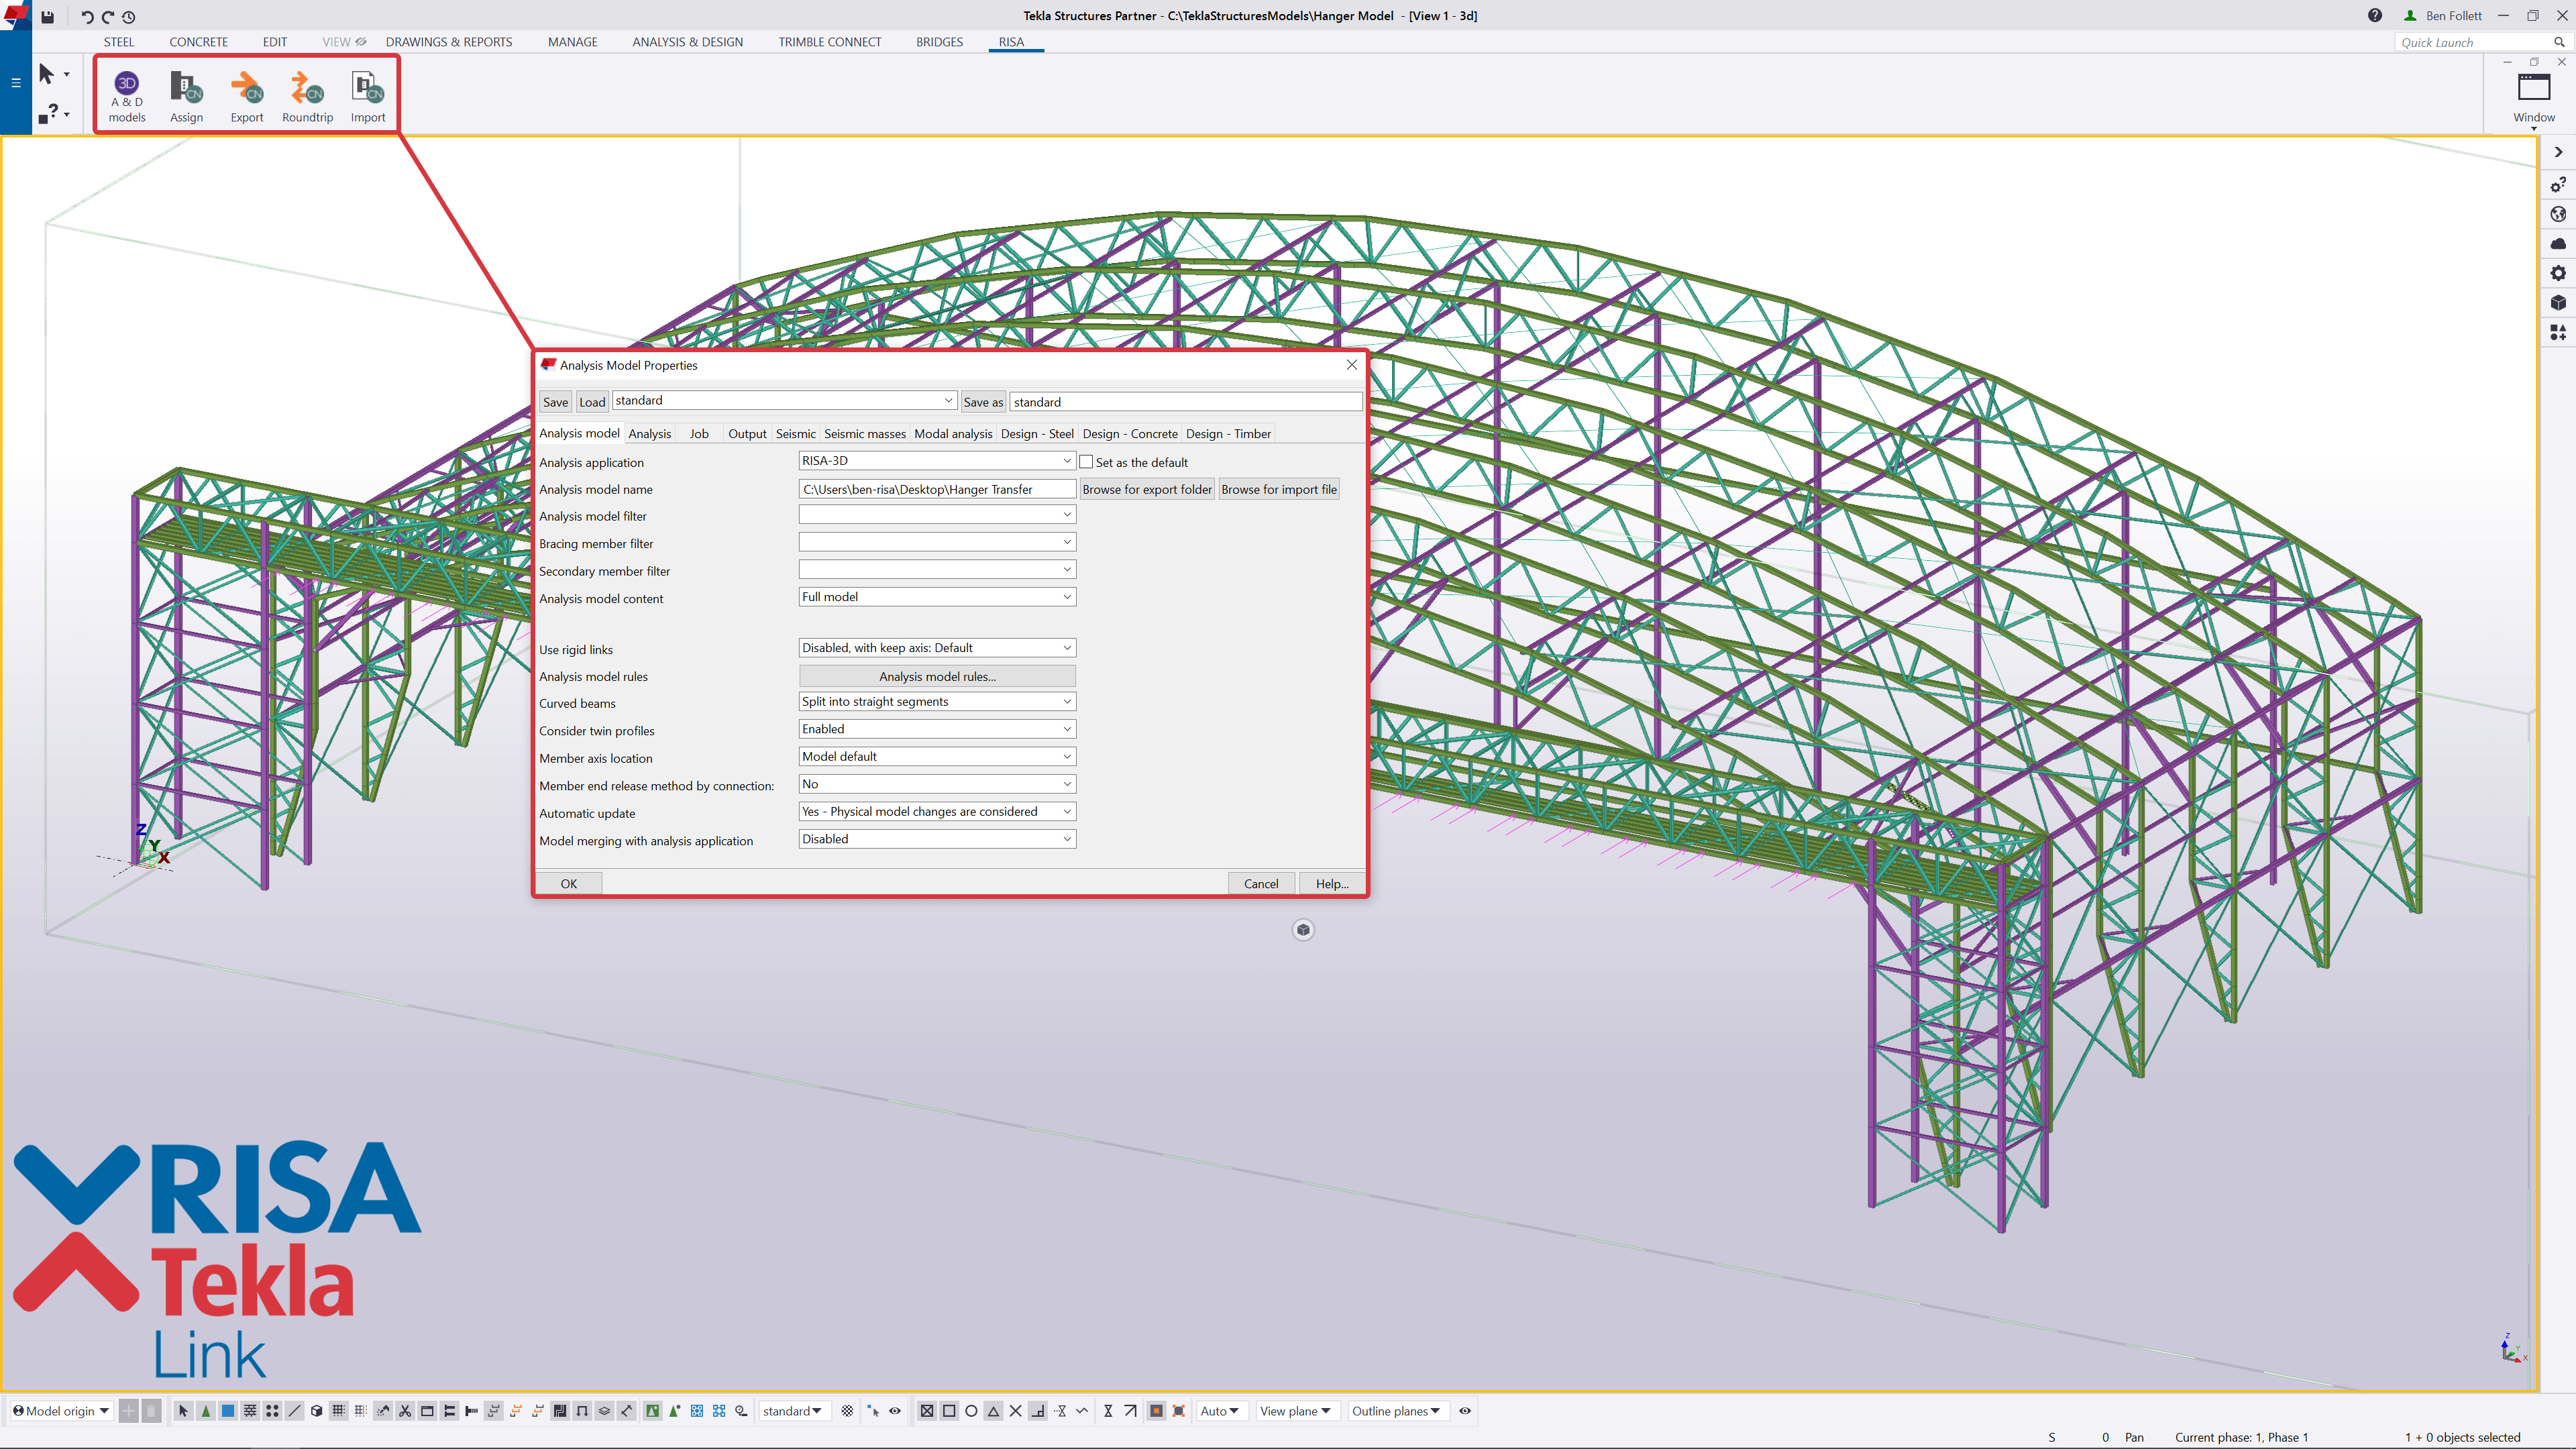Click the view cube button below dialog
This screenshot has height=1449, width=2576.
(1303, 930)
